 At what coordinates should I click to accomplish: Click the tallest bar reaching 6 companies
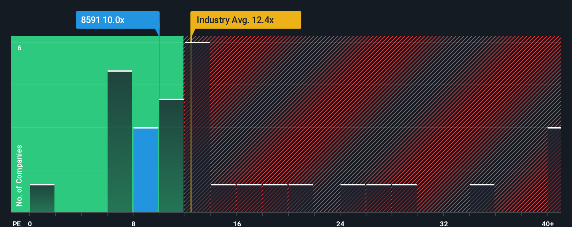(x=197, y=127)
